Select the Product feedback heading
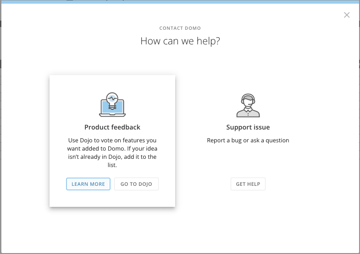360x254 pixels. click(112, 127)
